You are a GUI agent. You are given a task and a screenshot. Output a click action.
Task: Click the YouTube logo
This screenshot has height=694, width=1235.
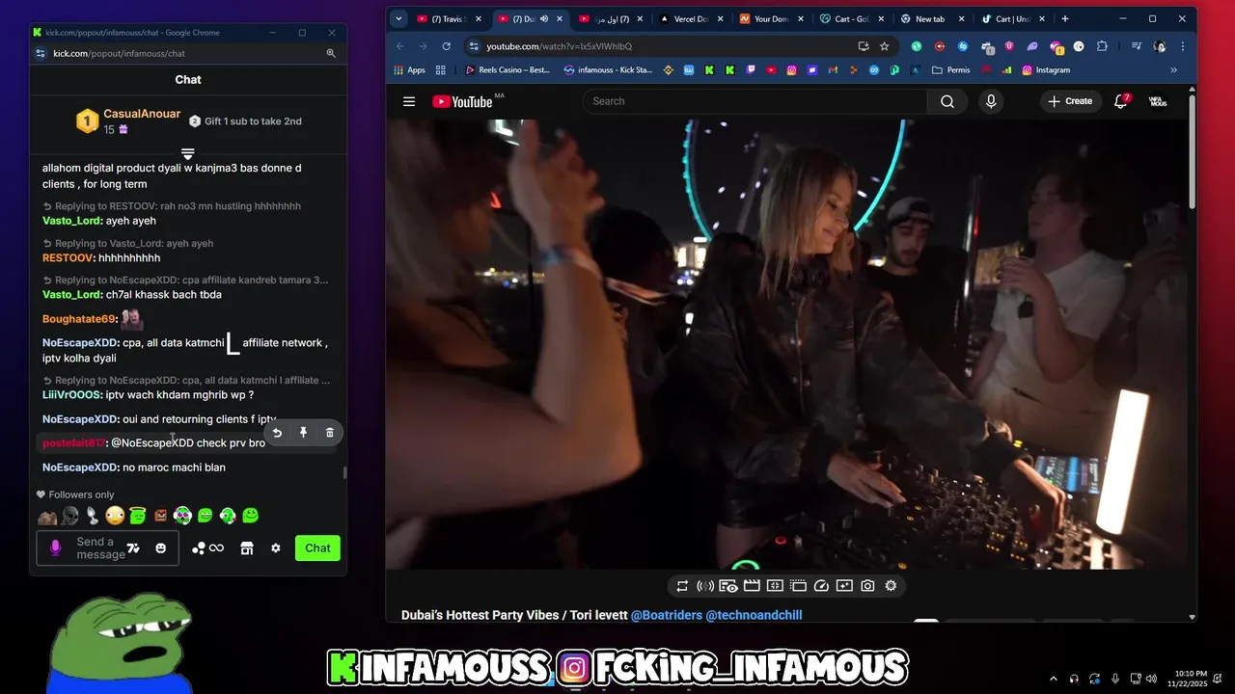(x=462, y=101)
